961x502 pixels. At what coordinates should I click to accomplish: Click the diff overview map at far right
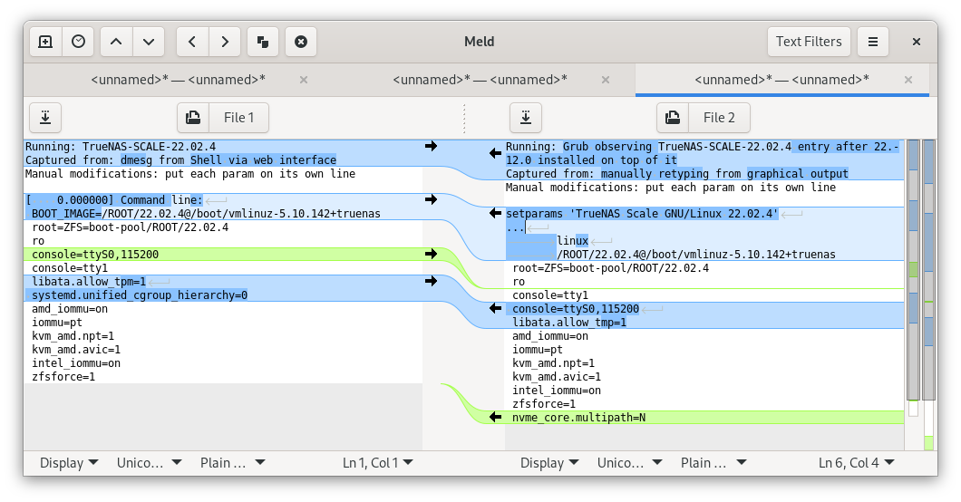[928, 294]
